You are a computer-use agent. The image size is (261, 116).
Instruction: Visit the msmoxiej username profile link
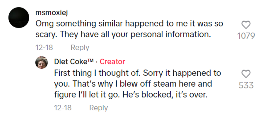click(x=52, y=13)
